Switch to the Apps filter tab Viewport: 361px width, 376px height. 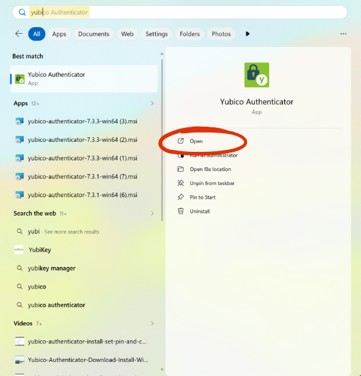click(x=59, y=34)
